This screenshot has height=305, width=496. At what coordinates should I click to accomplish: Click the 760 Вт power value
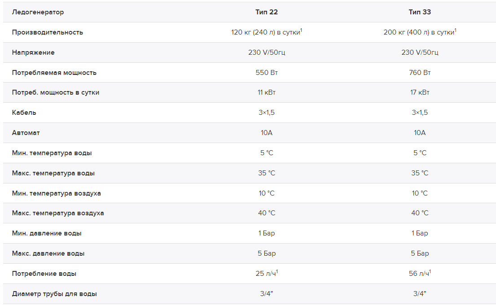(x=419, y=72)
